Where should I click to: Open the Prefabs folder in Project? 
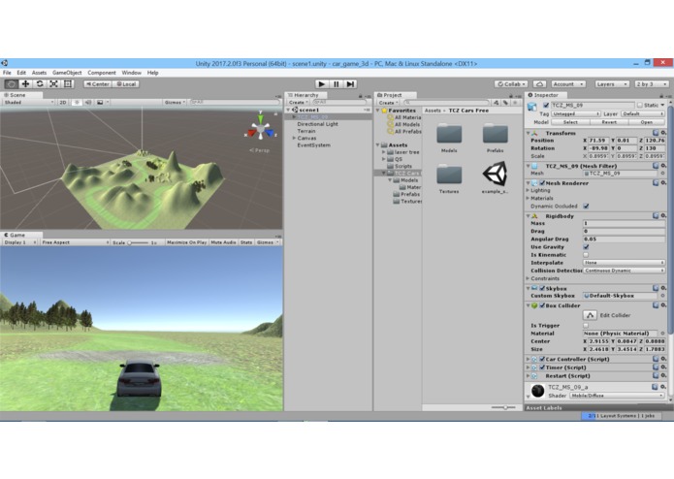496,134
